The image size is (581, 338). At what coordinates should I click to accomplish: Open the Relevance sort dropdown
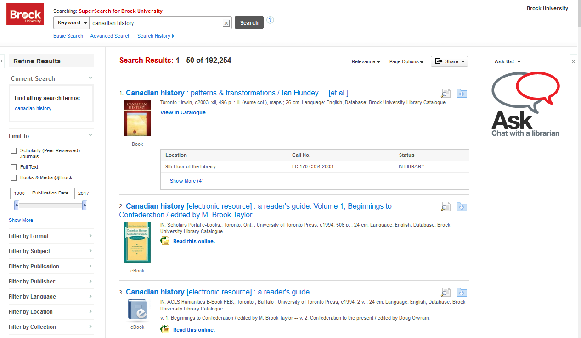point(366,61)
